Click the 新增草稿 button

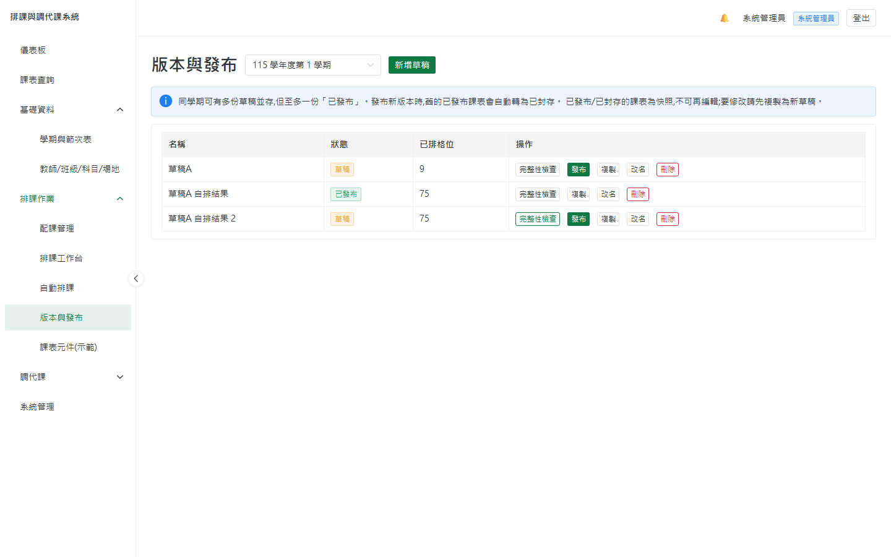click(412, 65)
